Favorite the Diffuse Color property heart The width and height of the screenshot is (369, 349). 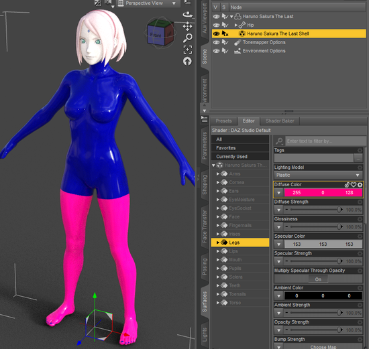click(x=353, y=185)
